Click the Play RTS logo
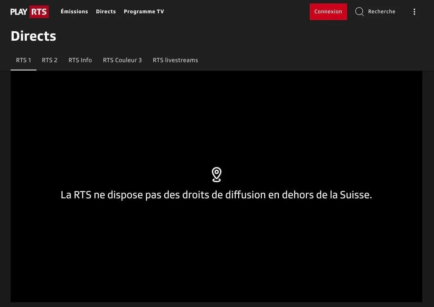The image size is (434, 307). coord(29,12)
